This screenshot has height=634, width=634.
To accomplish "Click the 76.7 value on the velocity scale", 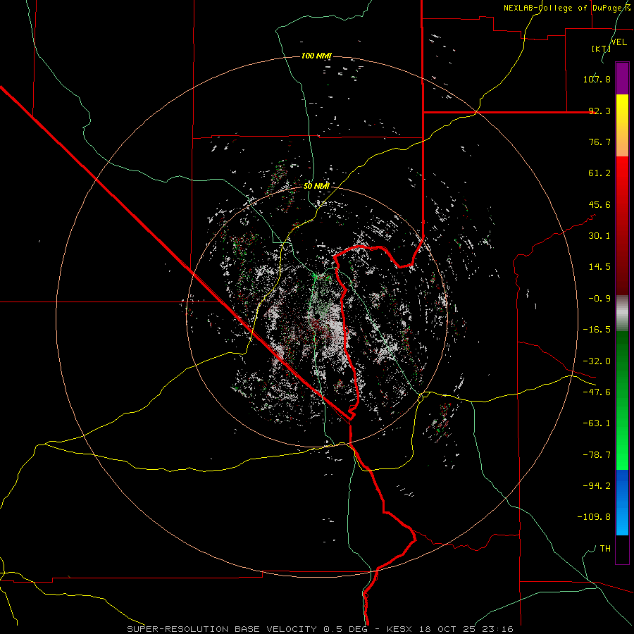I will pyautogui.click(x=599, y=142).
